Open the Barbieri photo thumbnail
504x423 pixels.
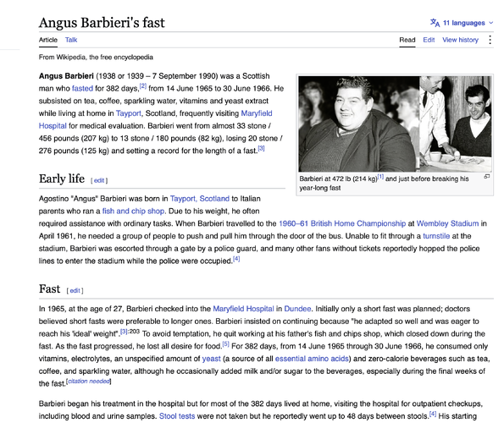(x=395, y=124)
